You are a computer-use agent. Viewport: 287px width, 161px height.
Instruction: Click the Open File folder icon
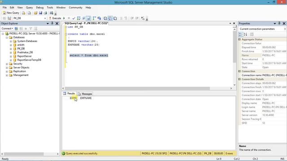pos(35,13)
